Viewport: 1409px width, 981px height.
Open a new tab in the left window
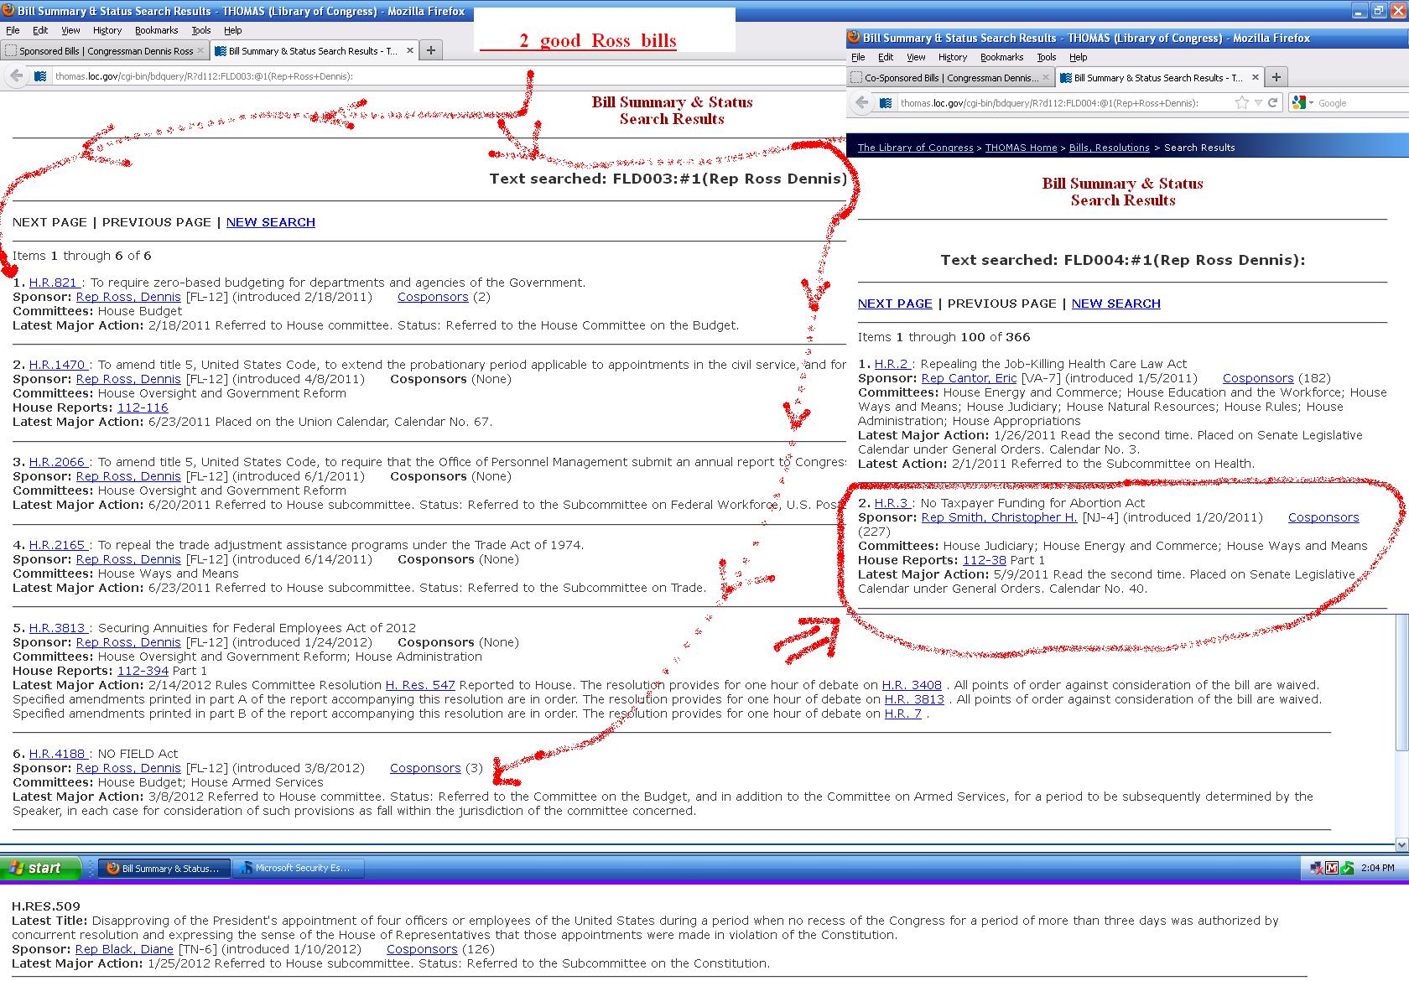coord(430,50)
